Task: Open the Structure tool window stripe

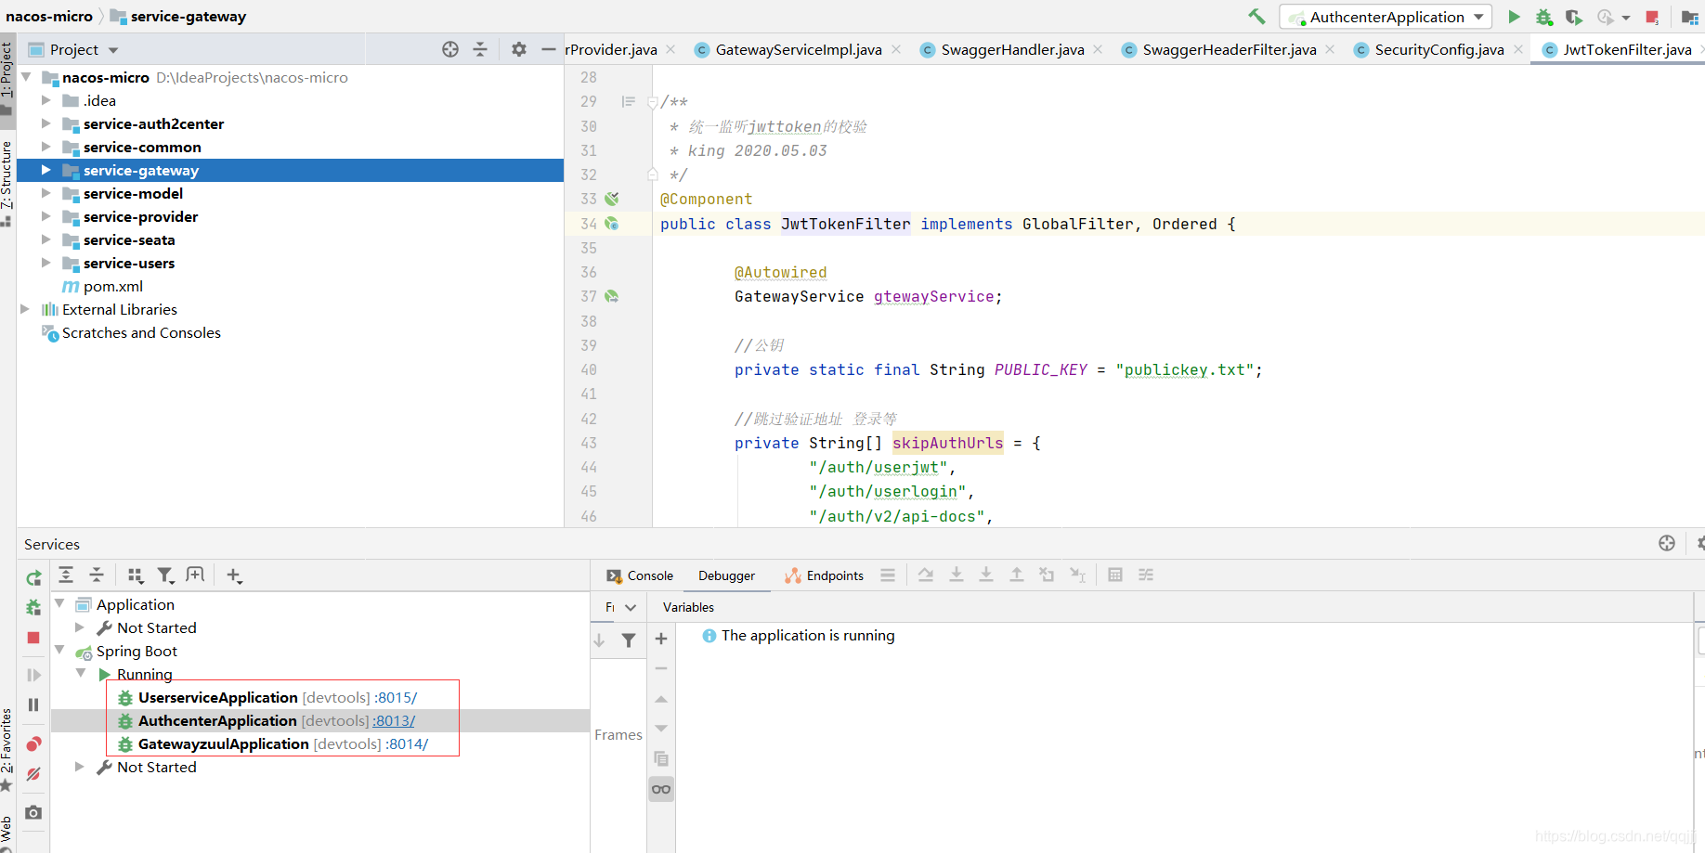Action: coord(7,183)
